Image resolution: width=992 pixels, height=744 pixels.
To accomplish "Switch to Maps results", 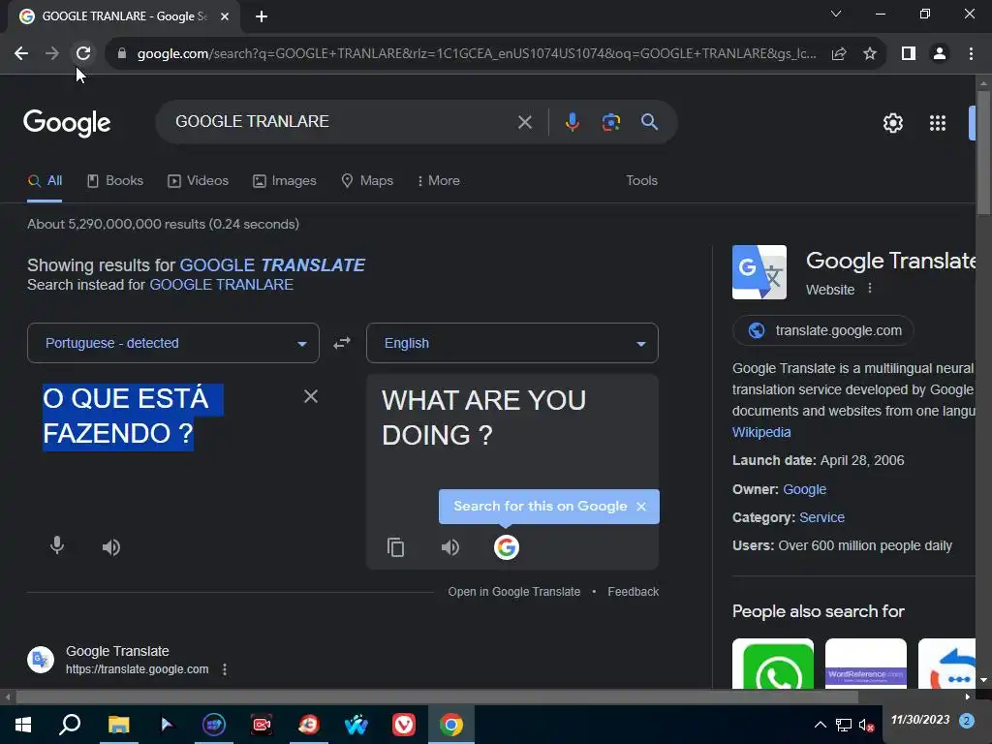I will [x=367, y=181].
